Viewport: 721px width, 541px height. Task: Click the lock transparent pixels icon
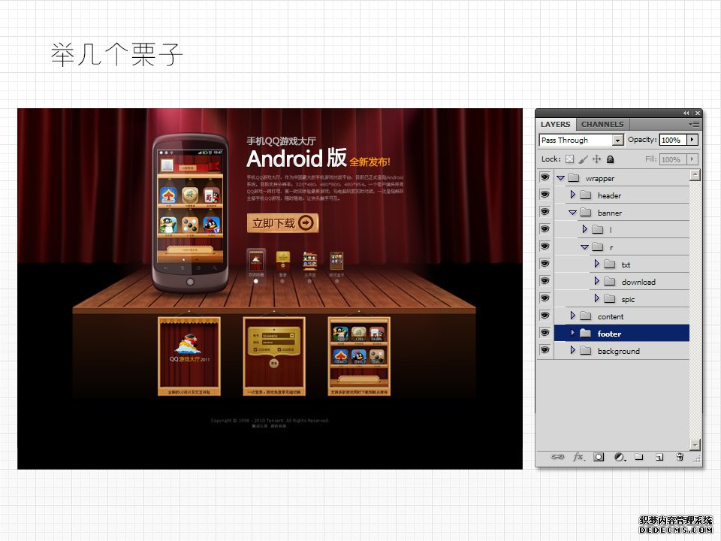pyautogui.click(x=570, y=159)
